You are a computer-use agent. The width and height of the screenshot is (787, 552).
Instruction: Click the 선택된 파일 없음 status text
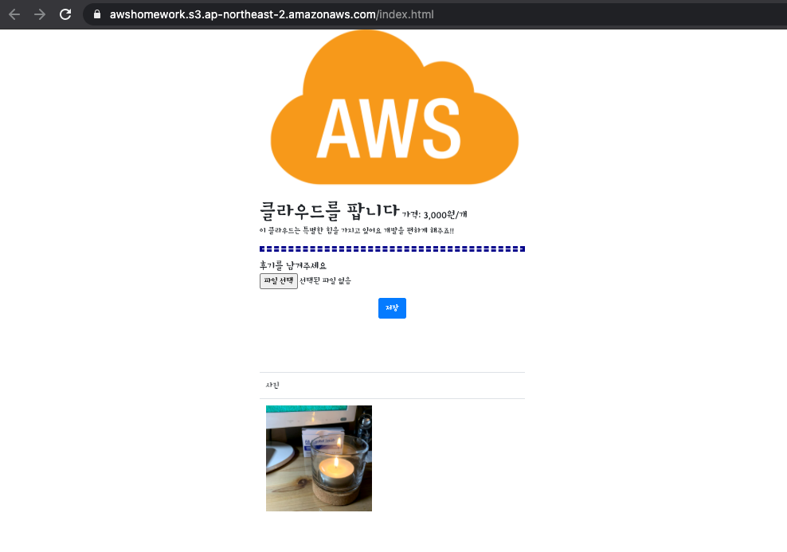[325, 281]
